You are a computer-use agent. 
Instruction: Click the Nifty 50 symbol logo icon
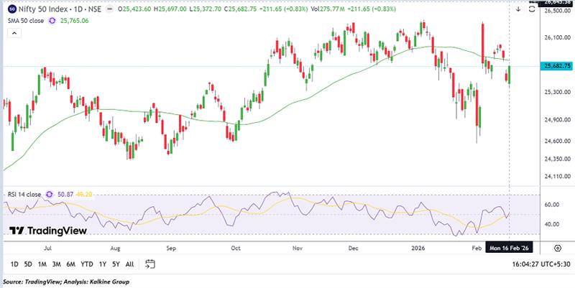pyautogui.click(x=12, y=8)
